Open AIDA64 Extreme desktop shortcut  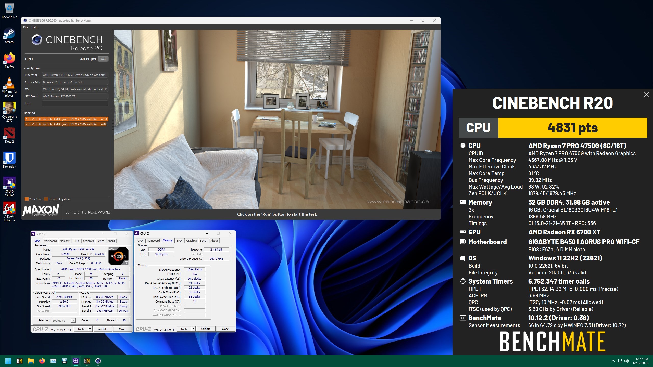[x=9, y=212]
